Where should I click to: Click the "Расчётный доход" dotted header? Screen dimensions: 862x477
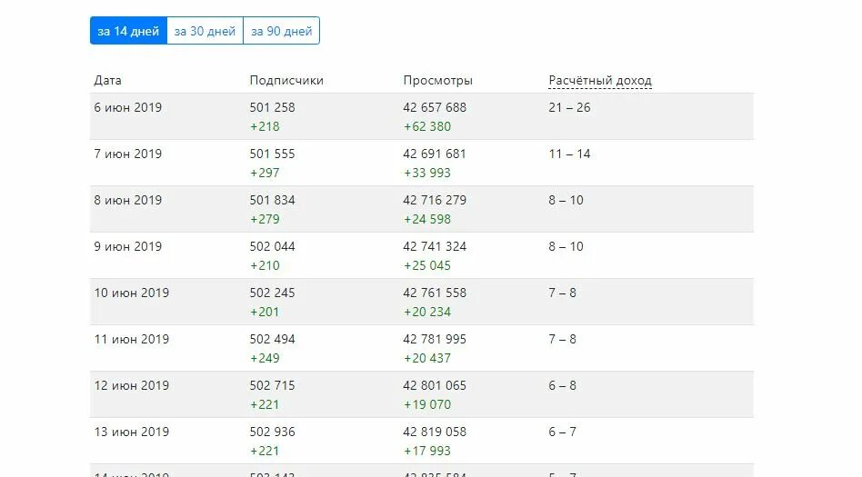(x=600, y=80)
